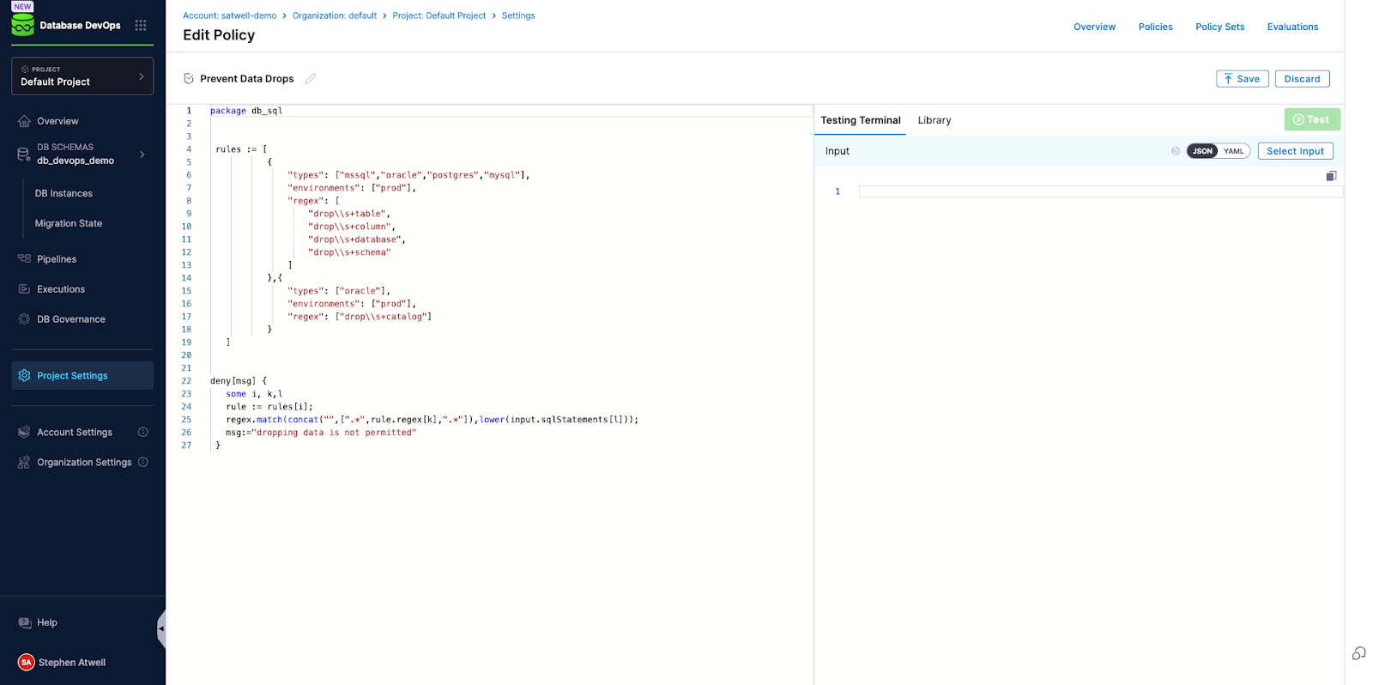Click the clear input icon next to JSON

pyautogui.click(x=1176, y=151)
